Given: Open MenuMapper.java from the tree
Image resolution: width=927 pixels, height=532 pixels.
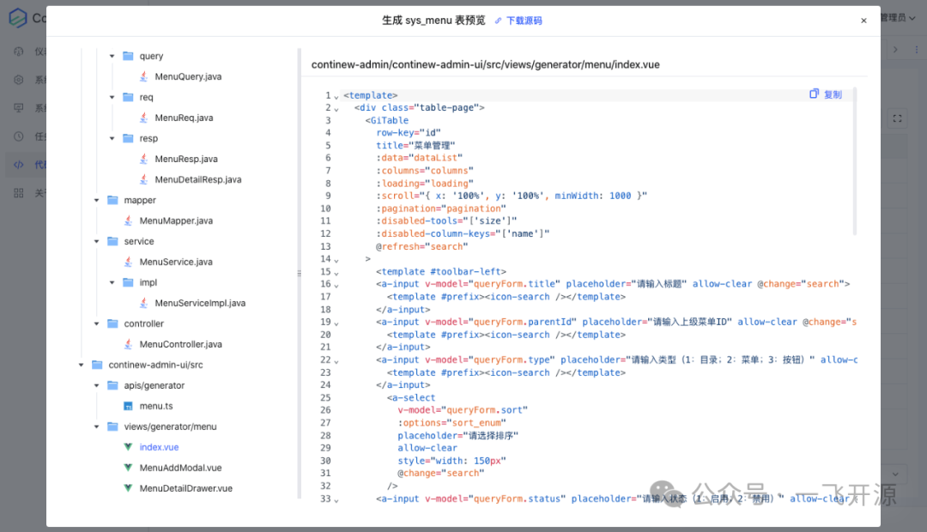Looking at the screenshot, I should [x=176, y=221].
